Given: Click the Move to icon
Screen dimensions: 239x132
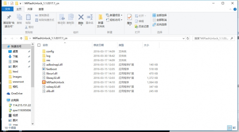Looking at the screenshot, I should 62,17.
